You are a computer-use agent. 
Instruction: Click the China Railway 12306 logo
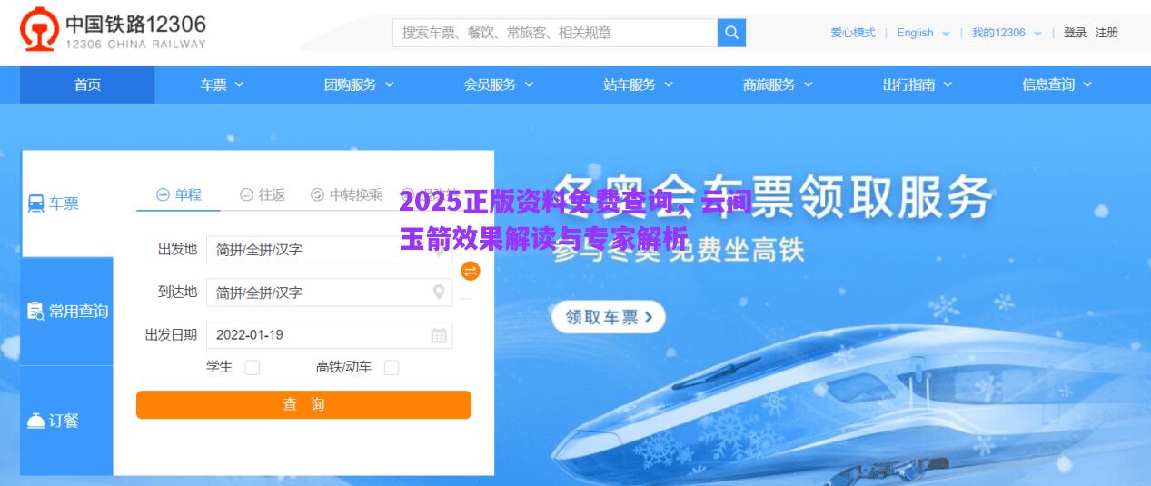[x=114, y=32]
